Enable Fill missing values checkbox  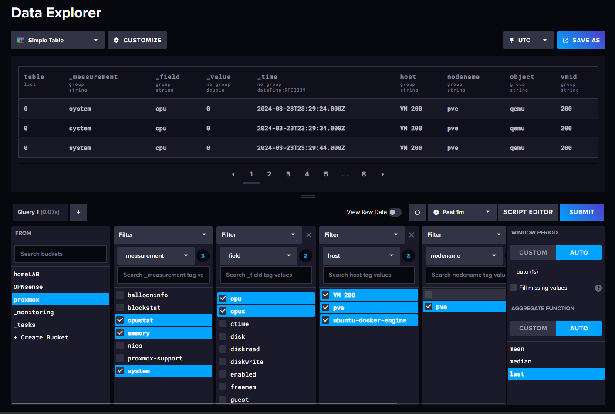coord(514,288)
